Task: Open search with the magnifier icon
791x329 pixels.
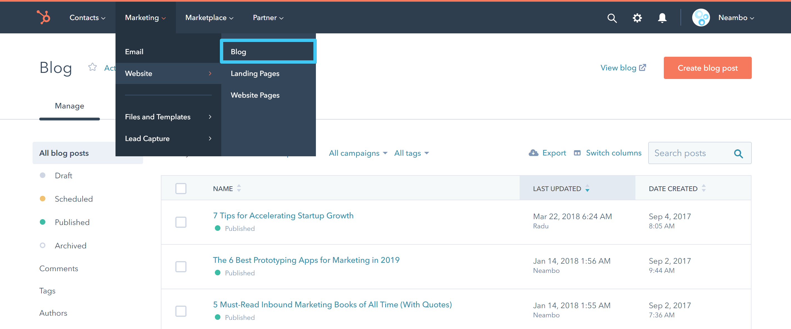Action: 612,18
